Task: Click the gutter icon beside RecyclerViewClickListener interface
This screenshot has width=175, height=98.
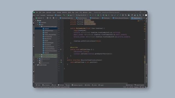Action: 61,60
